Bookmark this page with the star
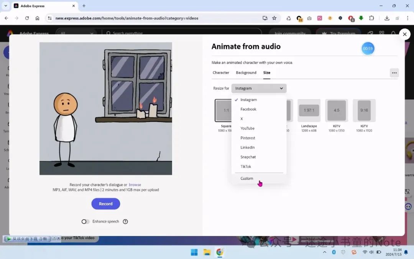414x259 pixels. click(274, 18)
